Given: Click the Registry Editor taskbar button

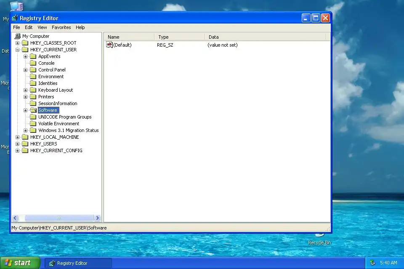Looking at the screenshot, I should pyautogui.click(x=78, y=263).
